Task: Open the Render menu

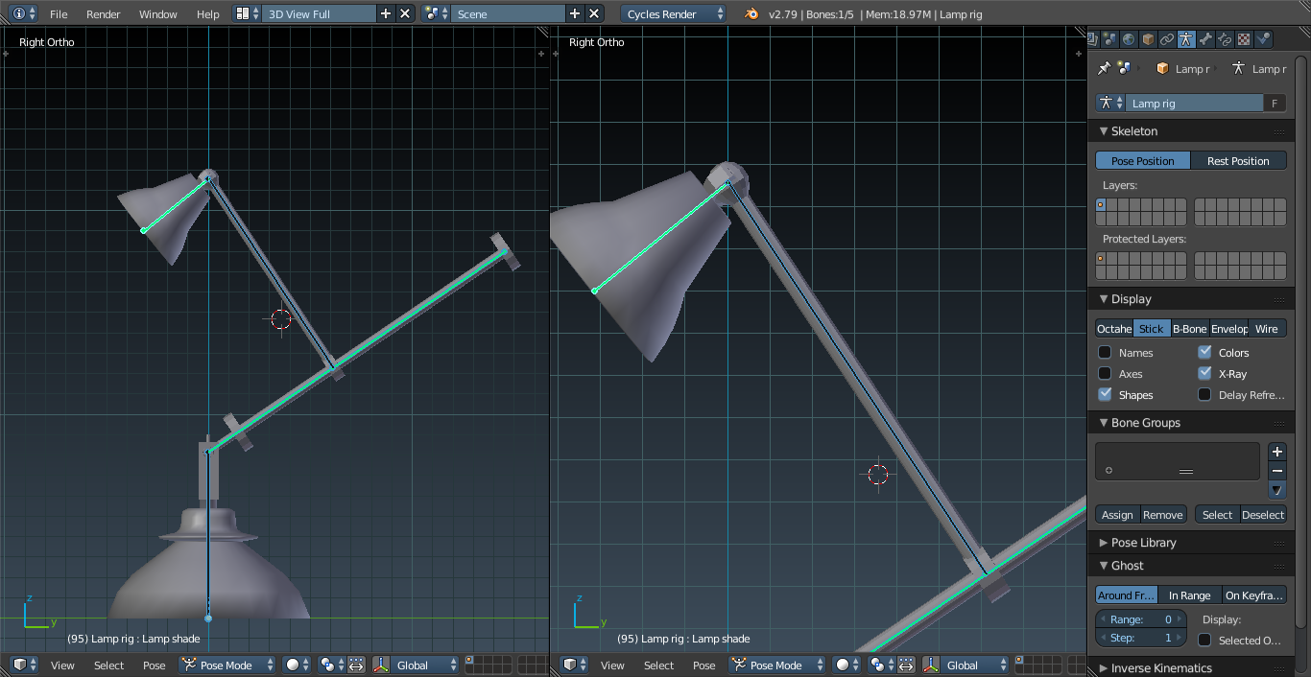Action: (103, 14)
